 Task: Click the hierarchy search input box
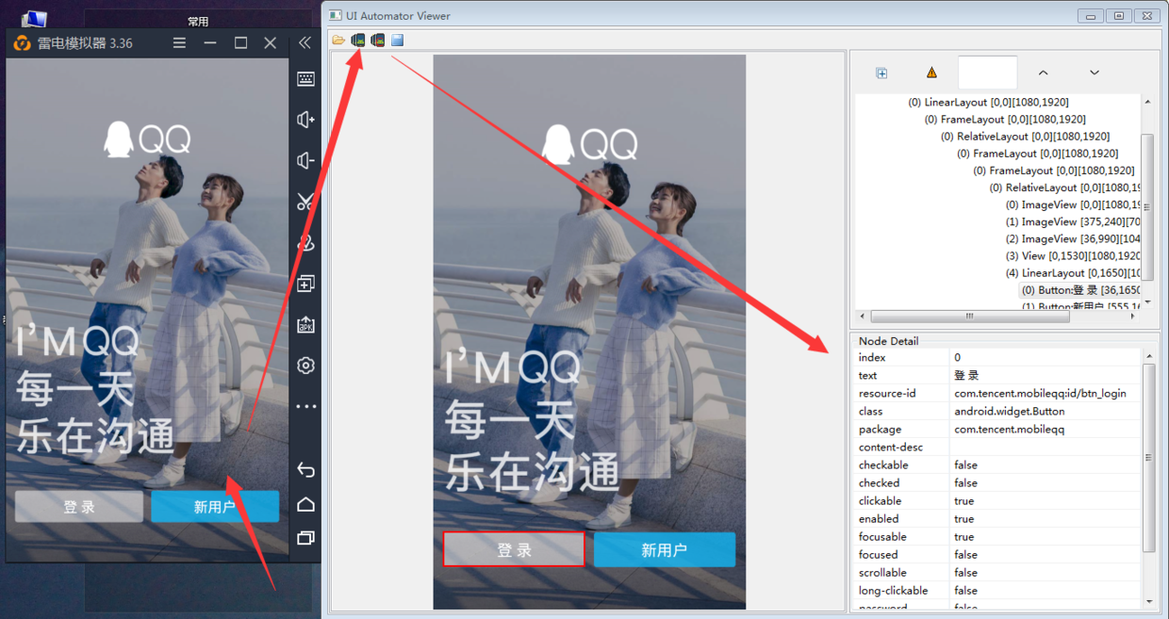click(987, 73)
